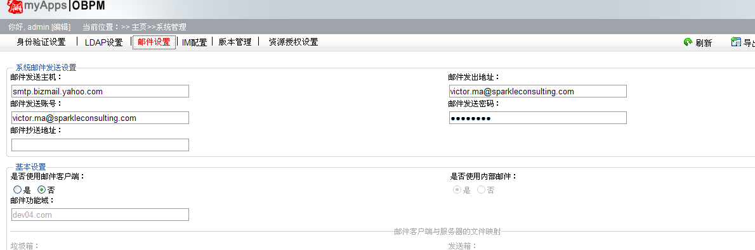Click the 邮件发送密码 password field

[538, 118]
